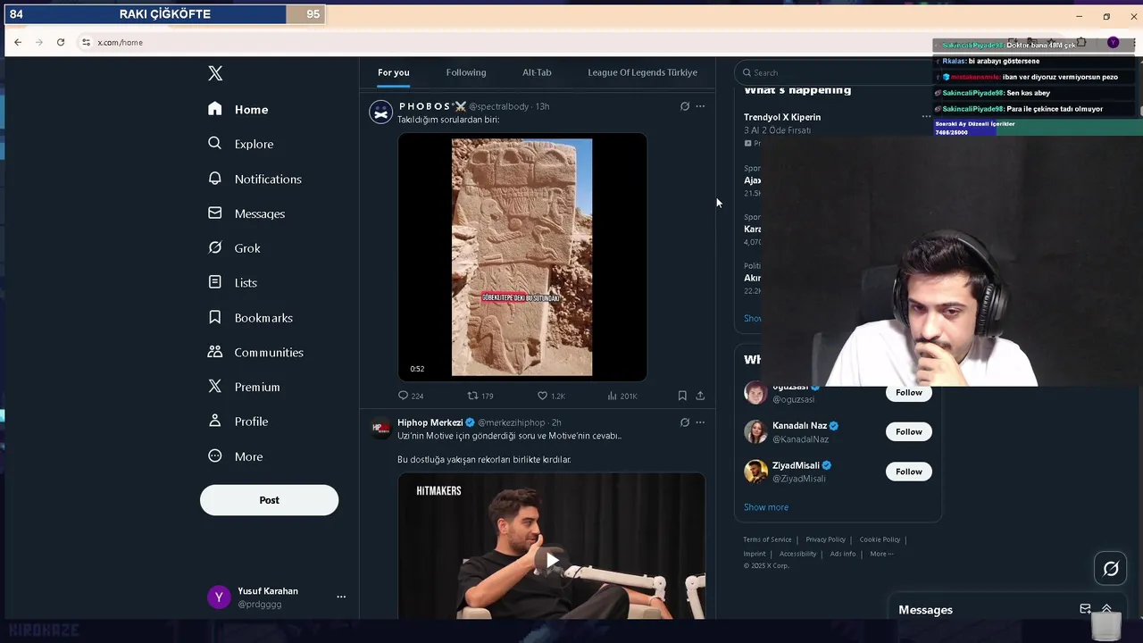1143x643 pixels.
Task: Open Accessibility footer link
Action: point(797,554)
